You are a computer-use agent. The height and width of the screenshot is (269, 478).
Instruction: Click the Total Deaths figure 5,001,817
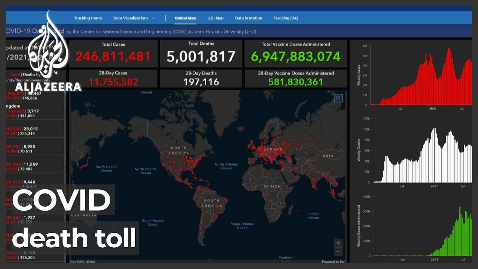pos(201,56)
